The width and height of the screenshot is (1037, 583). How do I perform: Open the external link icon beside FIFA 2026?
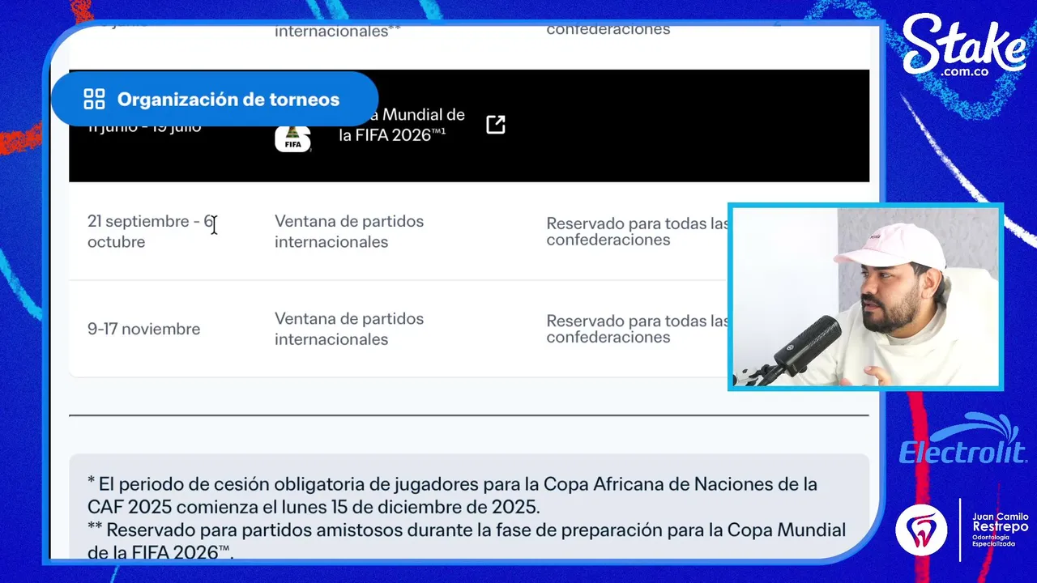tap(496, 125)
